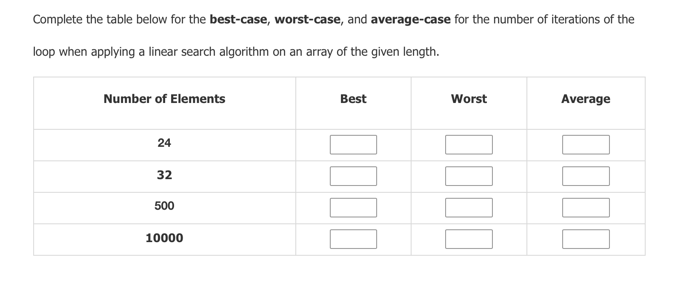This screenshot has height=297, width=675.
Task: Click the row label 10000
Action: 164,238
